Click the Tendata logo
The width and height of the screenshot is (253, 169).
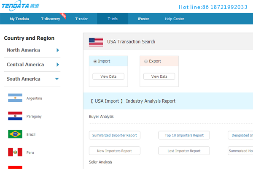point(20,6)
